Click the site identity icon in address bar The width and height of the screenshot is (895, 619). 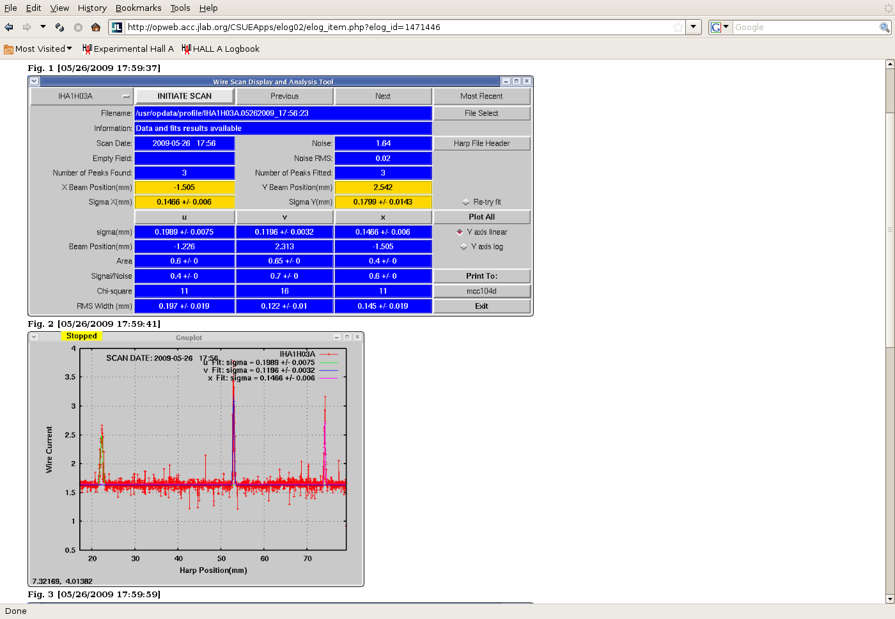[117, 27]
